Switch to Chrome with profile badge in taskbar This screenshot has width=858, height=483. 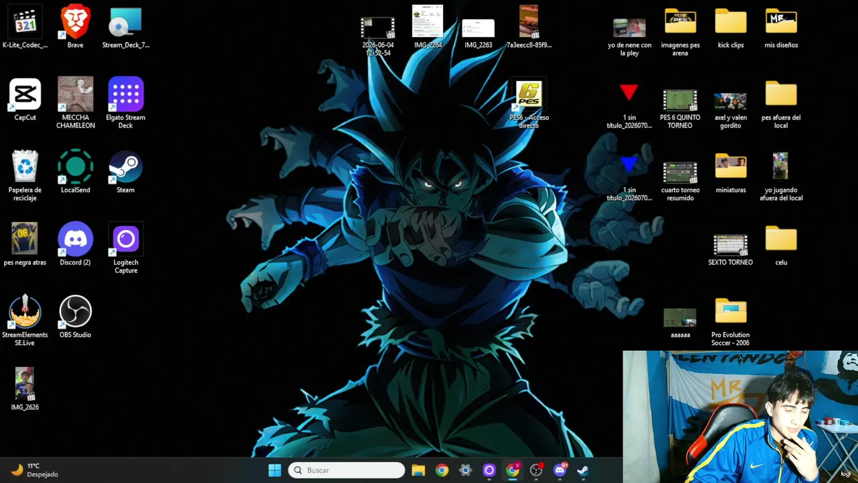513,470
